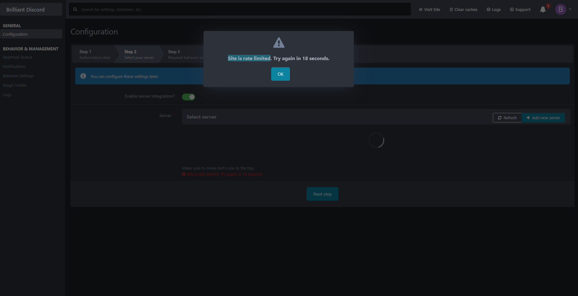This screenshot has height=296, width=578.
Task: Expand the user account menu arrow
Action: click(x=570, y=9)
